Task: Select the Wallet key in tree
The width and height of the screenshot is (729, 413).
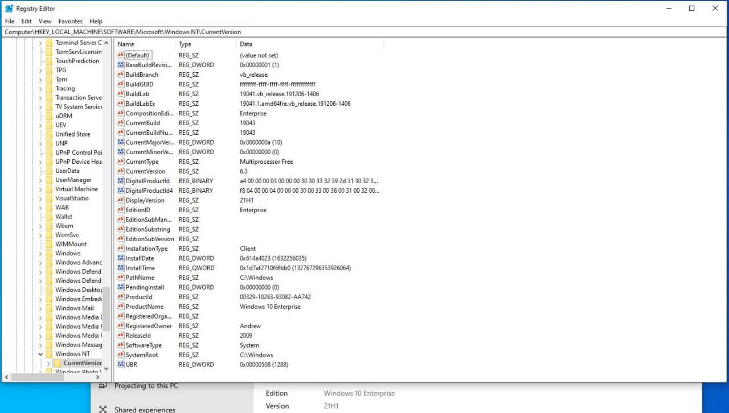Action: [64, 217]
